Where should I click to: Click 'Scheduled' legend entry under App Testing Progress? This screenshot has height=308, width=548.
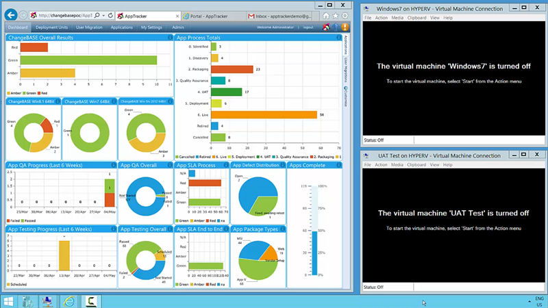click(x=16, y=285)
